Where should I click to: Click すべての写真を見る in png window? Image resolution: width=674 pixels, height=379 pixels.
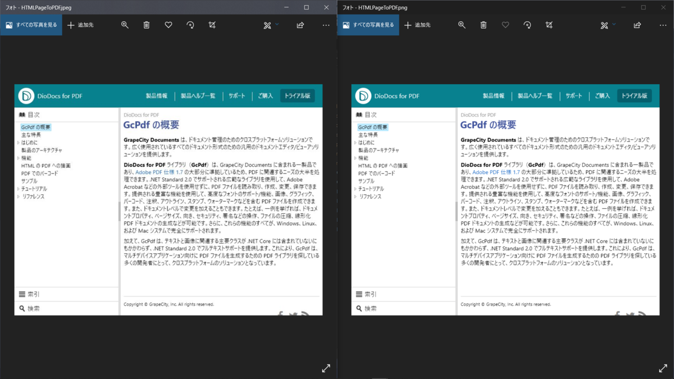368,25
